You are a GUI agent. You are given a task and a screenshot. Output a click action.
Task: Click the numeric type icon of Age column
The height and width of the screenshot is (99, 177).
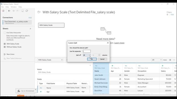112,66
